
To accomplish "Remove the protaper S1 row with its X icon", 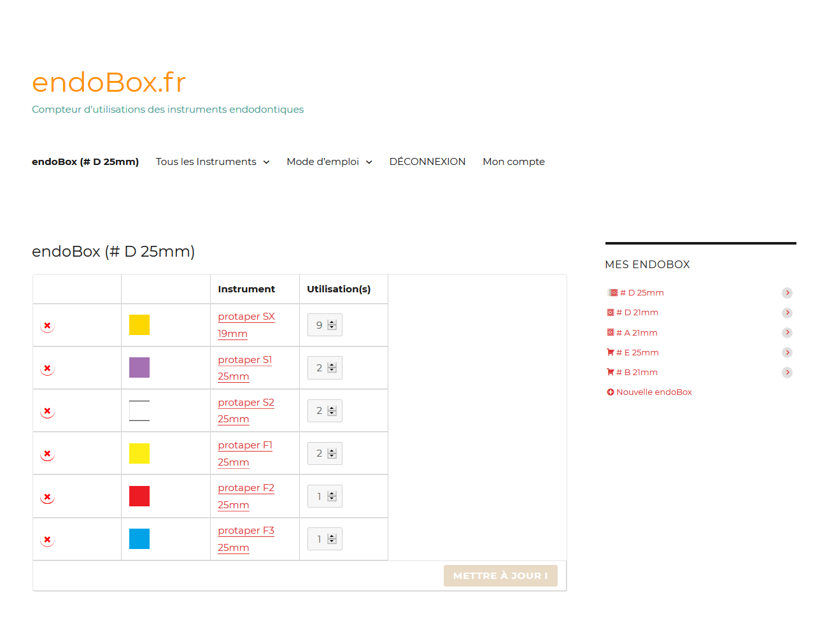I will pyautogui.click(x=47, y=368).
